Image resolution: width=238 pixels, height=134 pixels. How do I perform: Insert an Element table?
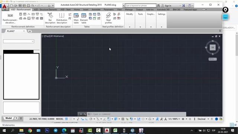[x=84, y=18]
